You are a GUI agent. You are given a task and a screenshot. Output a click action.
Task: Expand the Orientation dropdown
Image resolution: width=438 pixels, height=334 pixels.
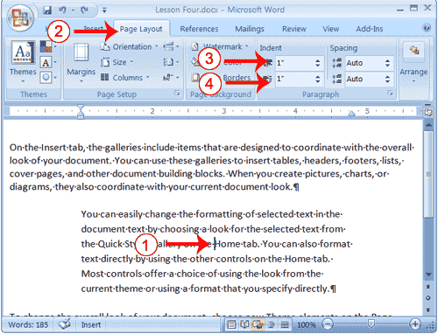point(129,46)
